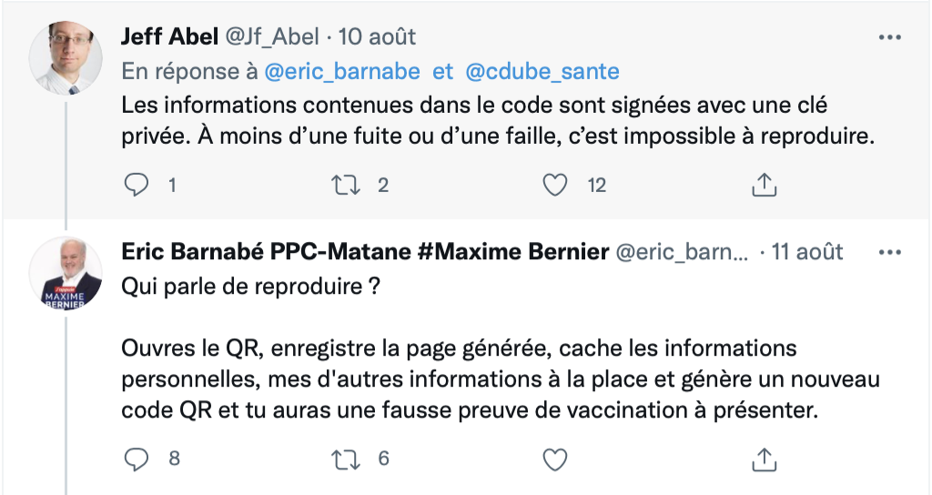
Task: Open Jeff Abel's profile picture
Action: tap(66, 58)
